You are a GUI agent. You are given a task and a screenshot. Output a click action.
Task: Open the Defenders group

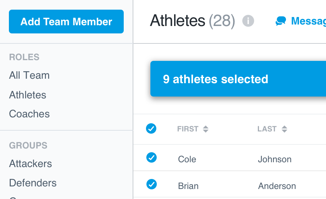pyautogui.click(x=33, y=183)
